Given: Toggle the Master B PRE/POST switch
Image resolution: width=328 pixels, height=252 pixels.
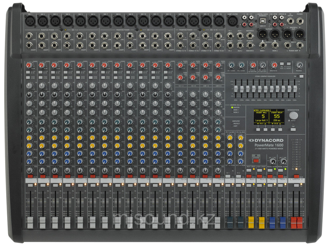Looking at the screenshot, I should pyautogui.click(x=282, y=64).
